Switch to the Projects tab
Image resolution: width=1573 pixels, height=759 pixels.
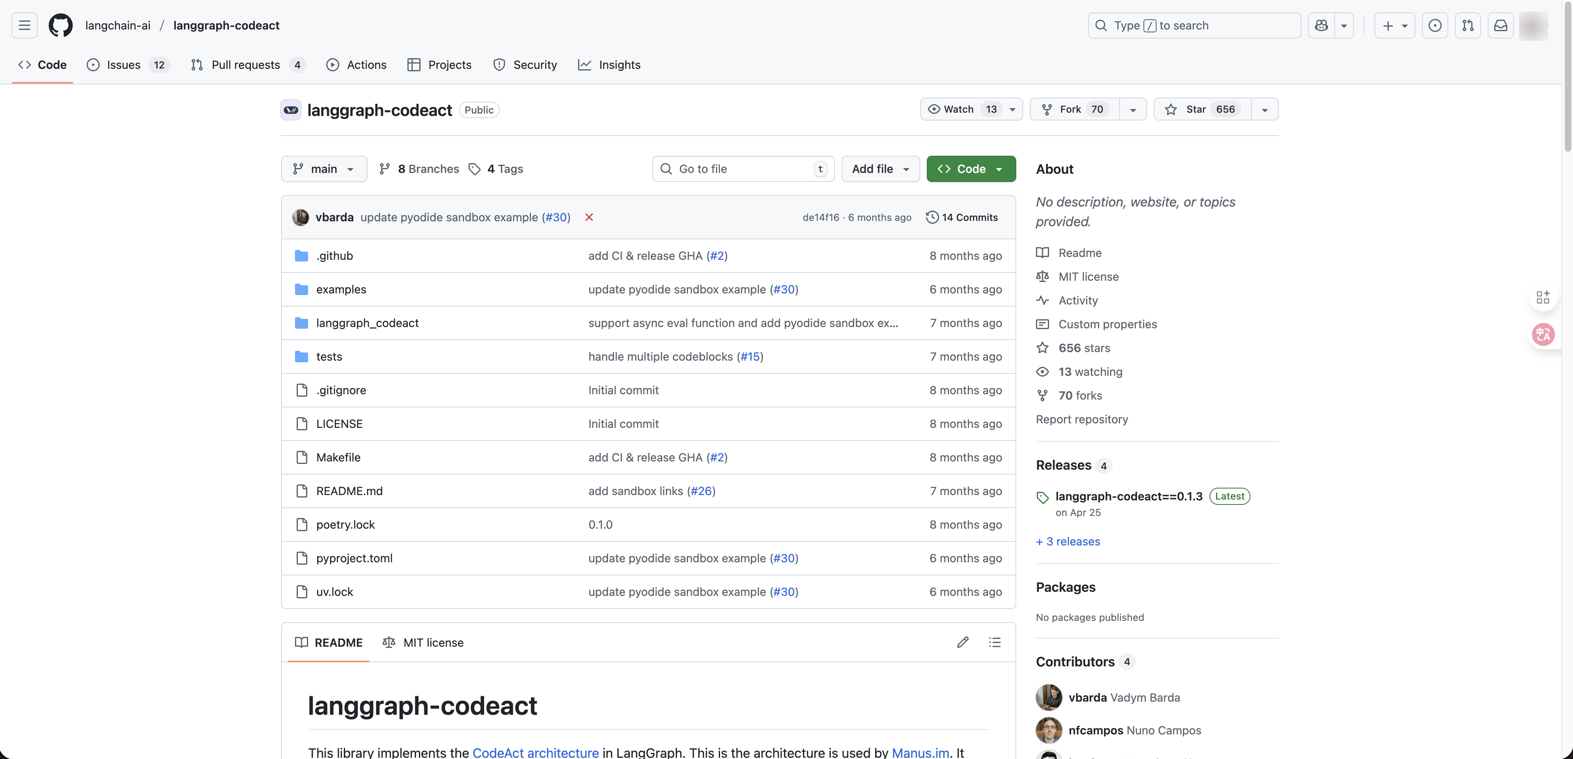tap(440, 65)
